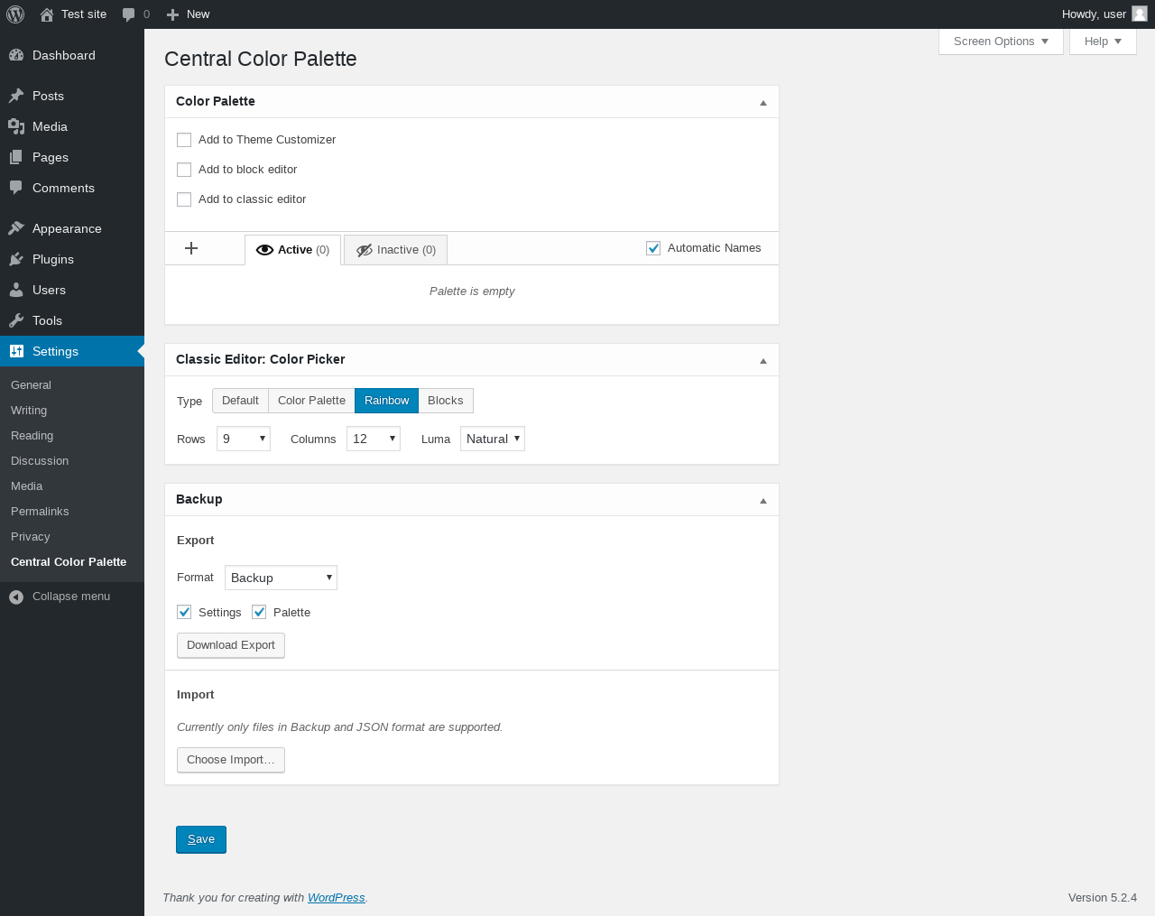Collapse the Backup panel with its arrow
The width and height of the screenshot is (1155, 916).
(x=763, y=501)
